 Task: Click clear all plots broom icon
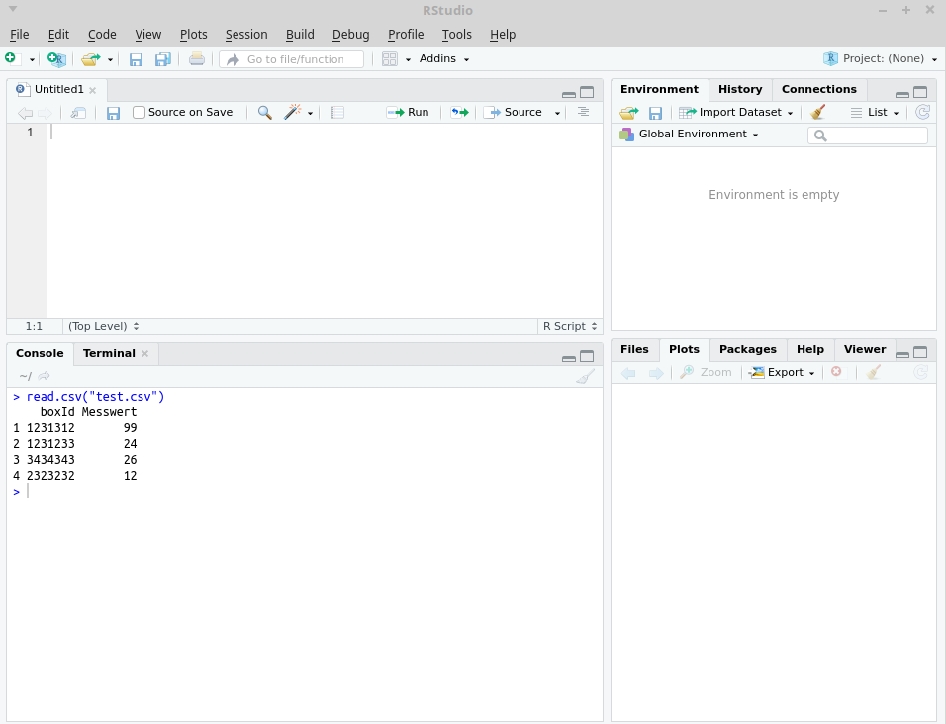point(873,372)
